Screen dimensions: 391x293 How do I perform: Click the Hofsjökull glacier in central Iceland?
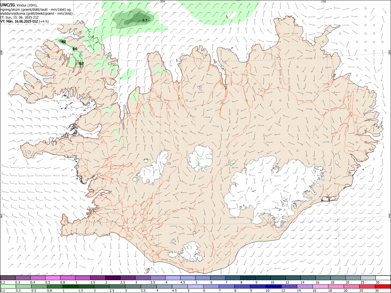tap(201, 158)
